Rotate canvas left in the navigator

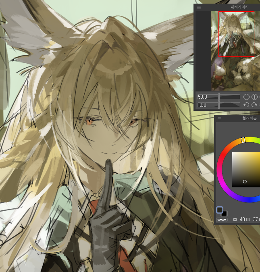tap(246, 105)
